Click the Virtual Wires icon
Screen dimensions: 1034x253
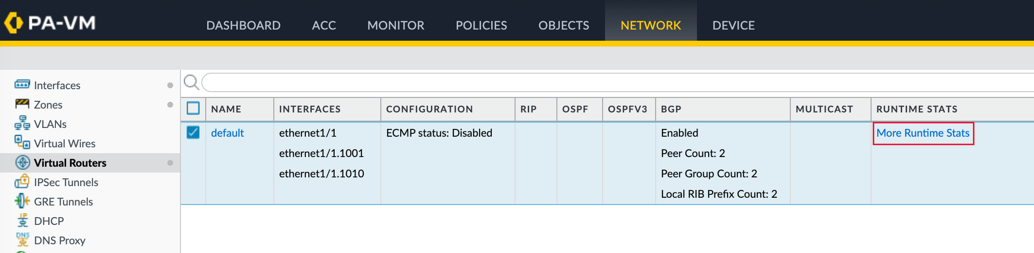pos(22,142)
